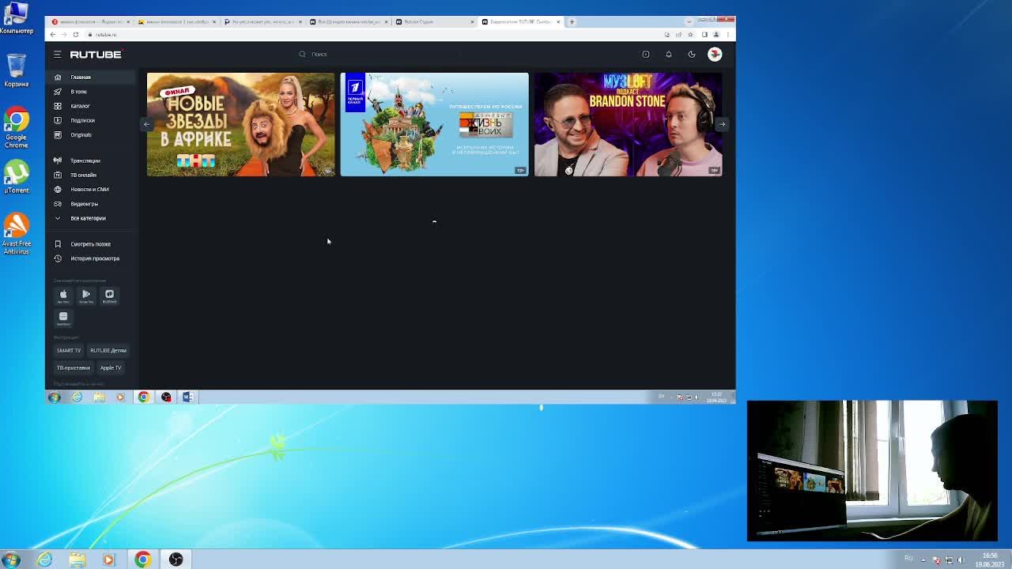Open the App Store download button
The height and width of the screenshot is (569, 1012).
63,296
